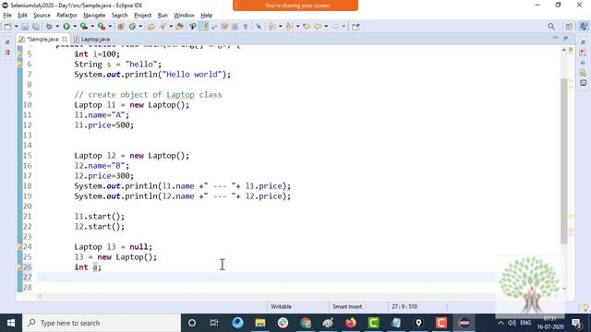This screenshot has height=332, width=591.
Task: Click the Forward navigation arrow
Action: pyautogui.click(x=335, y=27)
